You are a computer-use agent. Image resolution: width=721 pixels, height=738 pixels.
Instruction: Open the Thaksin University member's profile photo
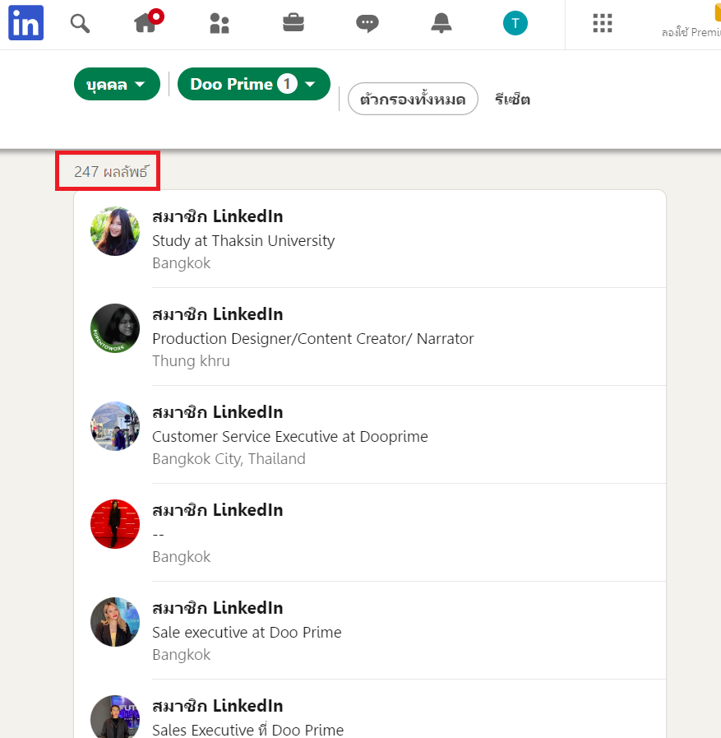(x=115, y=231)
